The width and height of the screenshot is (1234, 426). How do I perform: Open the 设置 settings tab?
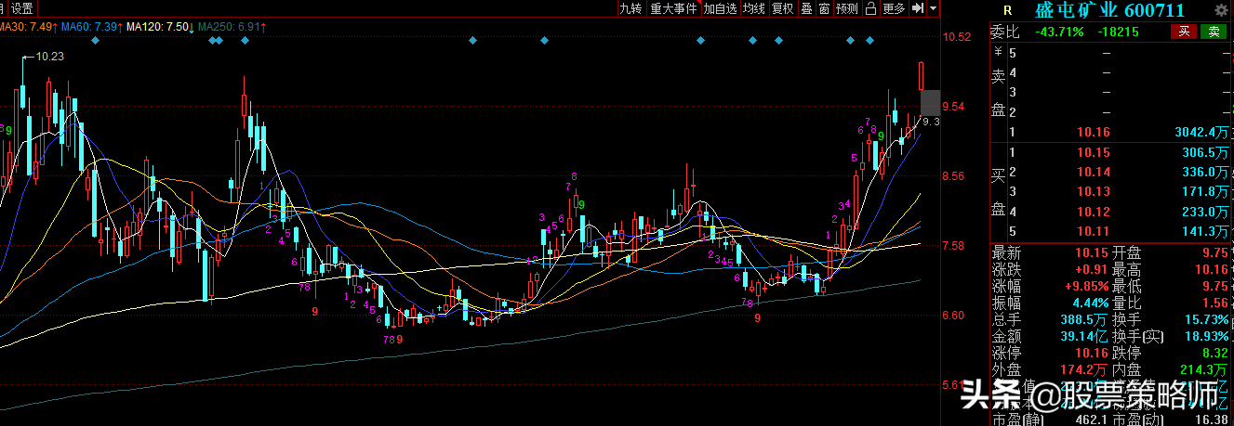(x=22, y=8)
